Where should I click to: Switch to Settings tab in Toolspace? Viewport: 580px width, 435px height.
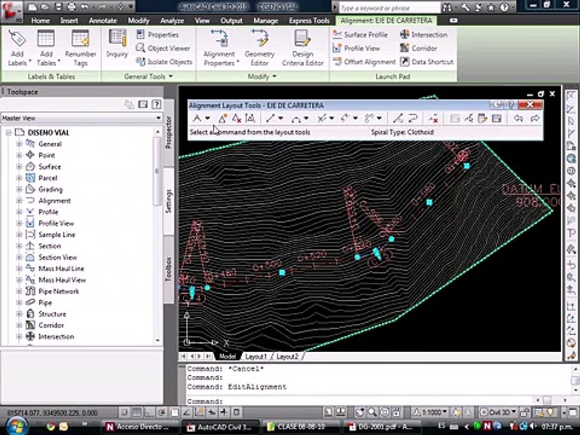click(169, 201)
